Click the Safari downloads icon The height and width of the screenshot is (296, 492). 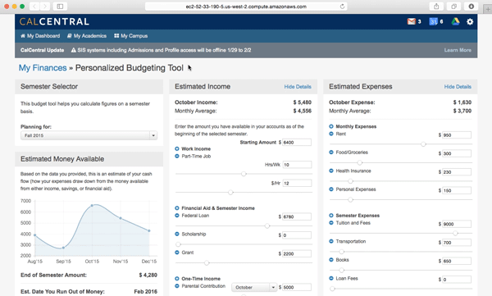pos(471,7)
